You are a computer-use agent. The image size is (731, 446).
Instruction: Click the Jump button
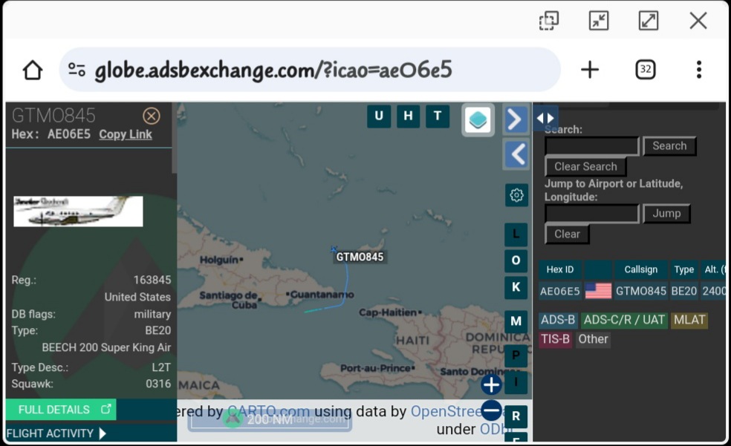pyautogui.click(x=666, y=214)
